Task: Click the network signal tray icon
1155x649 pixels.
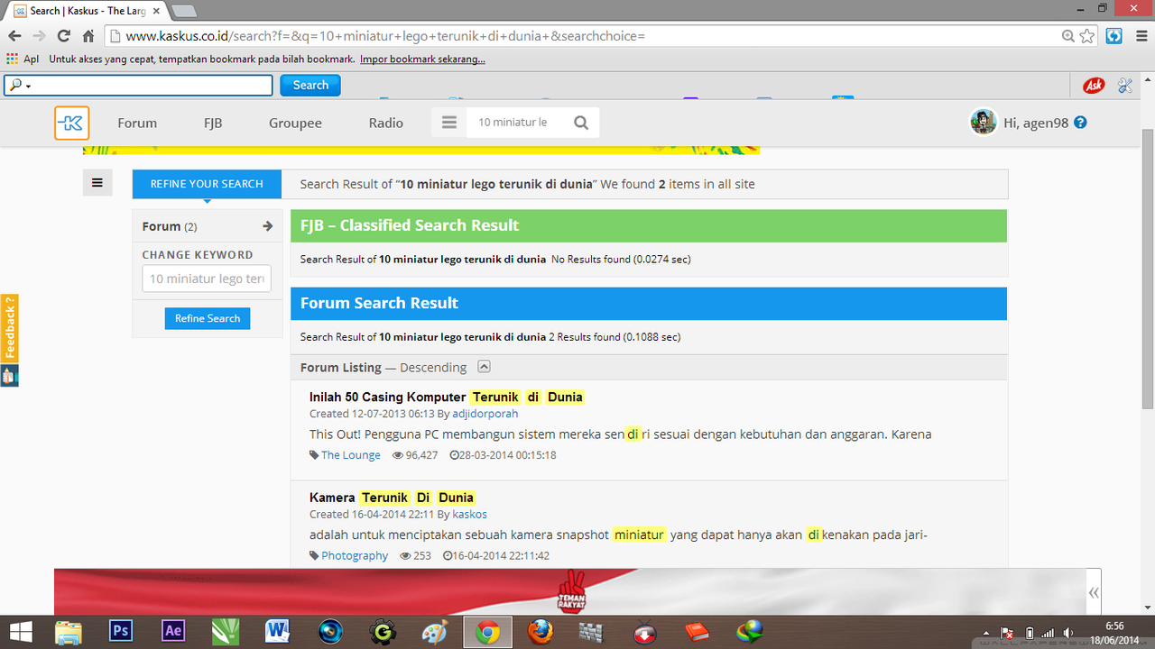Action: [x=1048, y=633]
